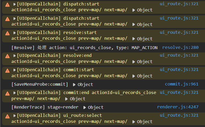Expand Object in the commit:start row
Viewport: 205px width, 127px height.
click(x=134, y=76)
